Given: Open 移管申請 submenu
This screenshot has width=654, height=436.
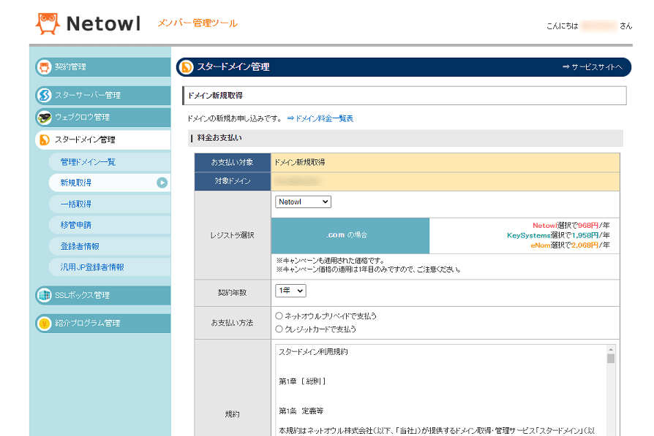Looking at the screenshot, I should point(109,225).
